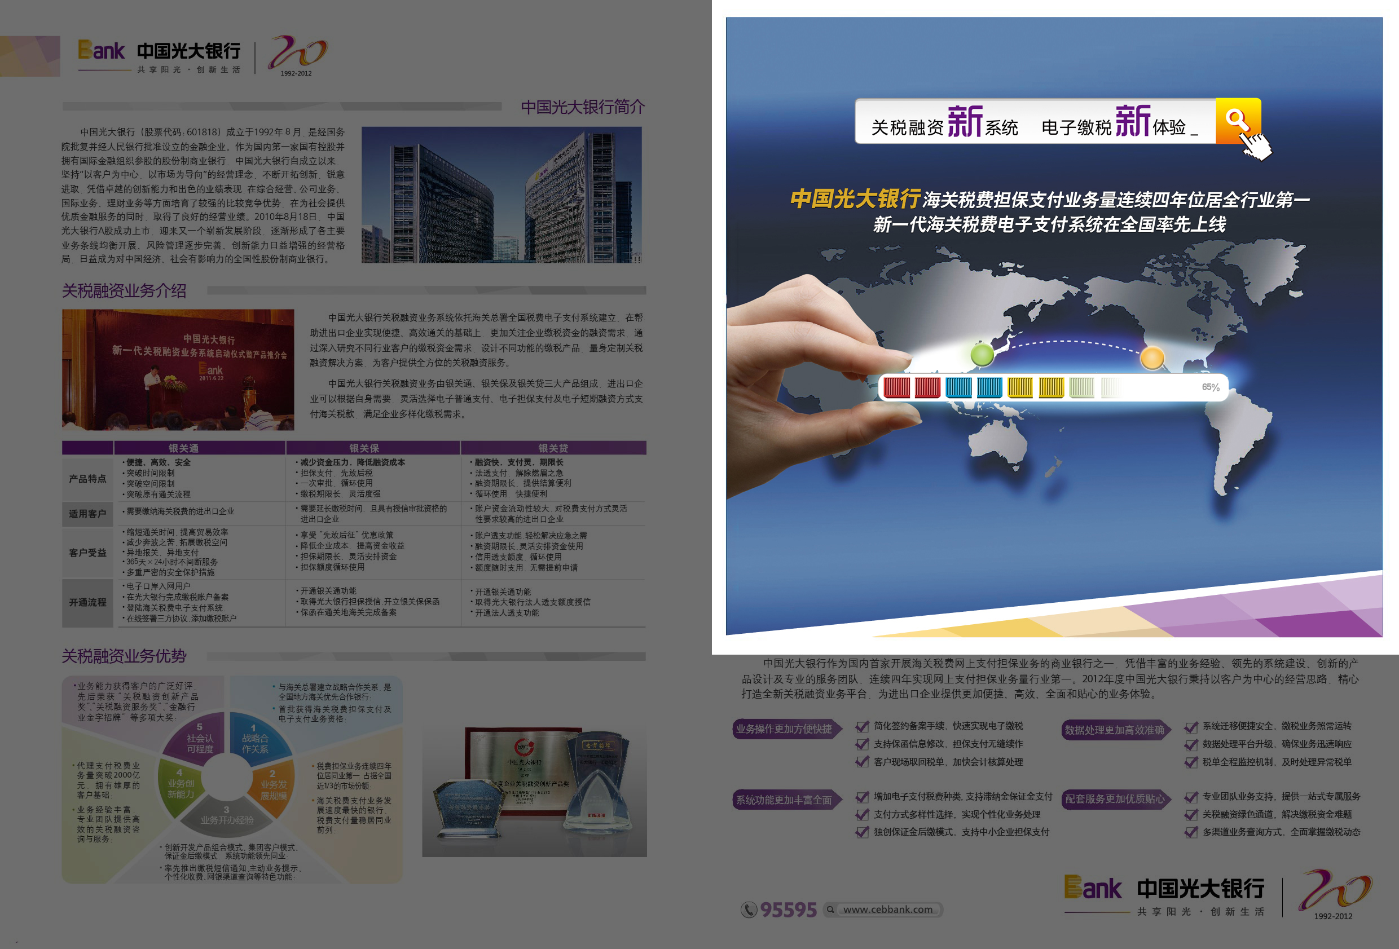Screen dimensions: 1399x949
Task: Click the 65% progress bar indicator
Action: point(1211,387)
